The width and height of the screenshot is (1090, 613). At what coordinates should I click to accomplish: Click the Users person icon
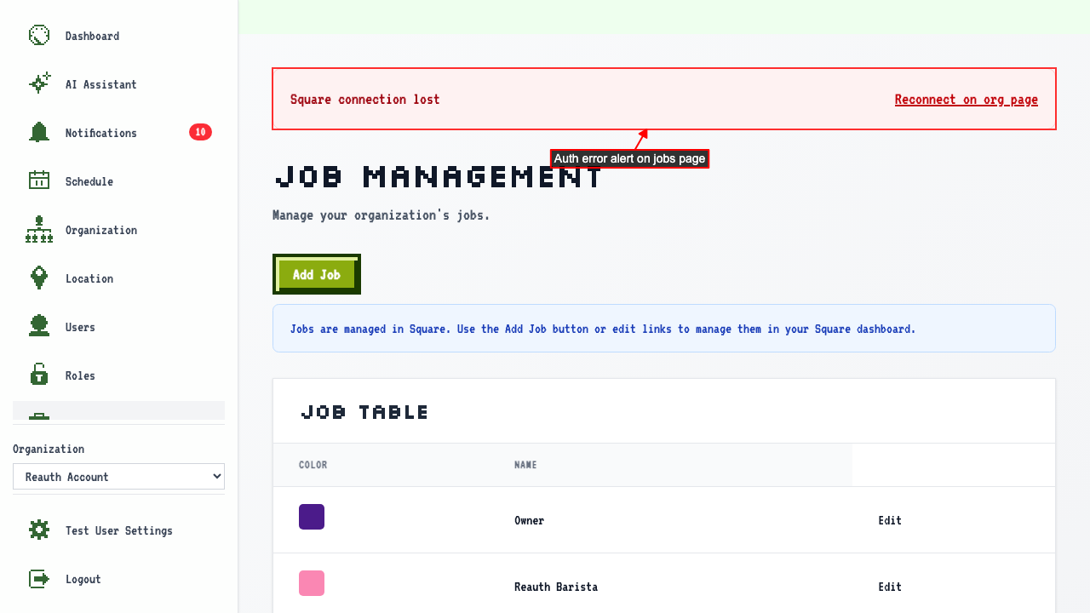click(x=39, y=327)
